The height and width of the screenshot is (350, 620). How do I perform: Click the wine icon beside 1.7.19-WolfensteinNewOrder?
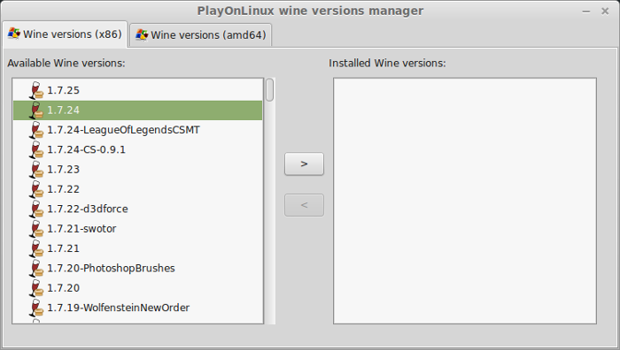click(36, 308)
